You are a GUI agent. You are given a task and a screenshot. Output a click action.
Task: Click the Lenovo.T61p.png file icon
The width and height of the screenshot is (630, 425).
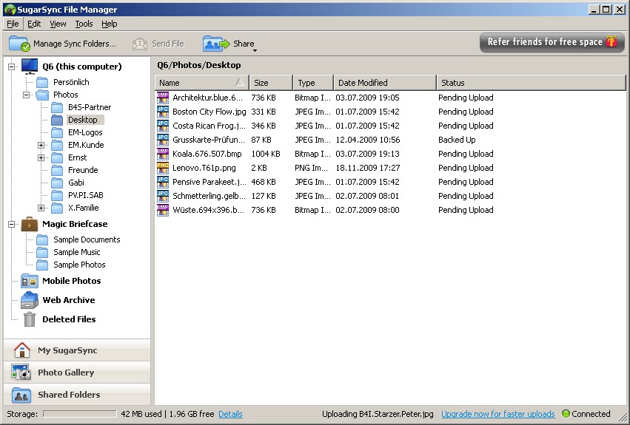point(163,168)
